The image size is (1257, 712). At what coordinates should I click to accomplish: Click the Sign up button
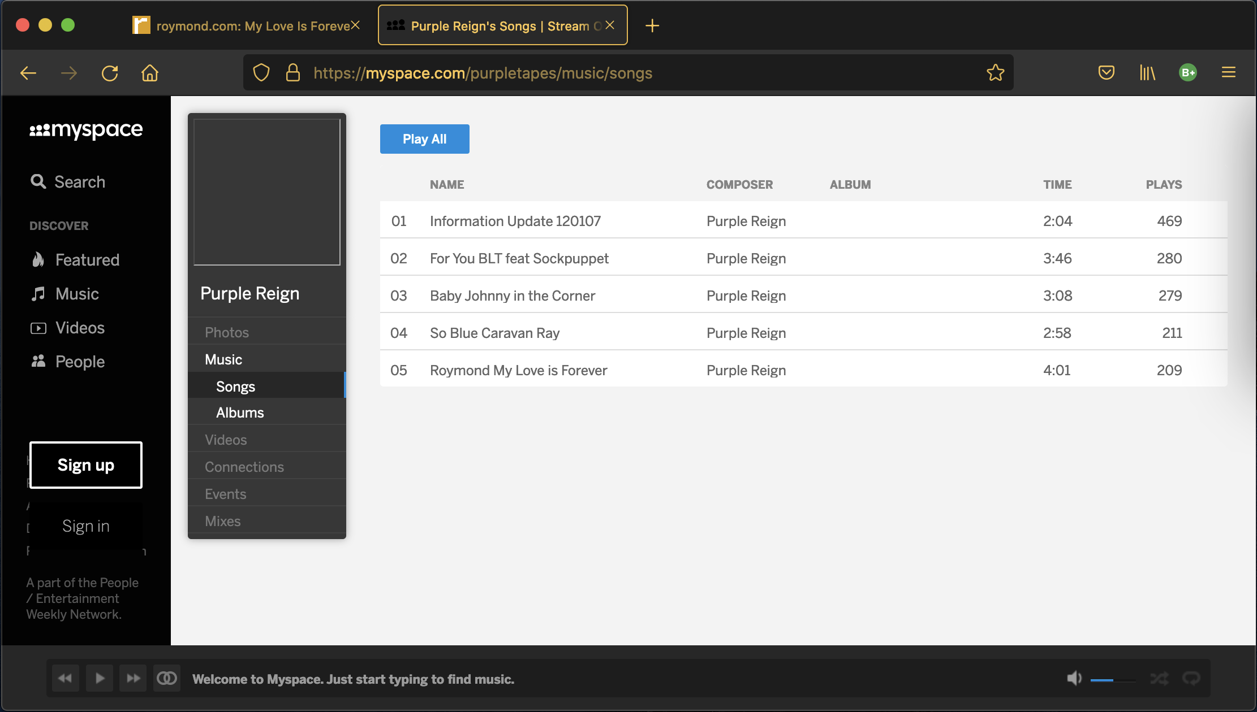coord(86,465)
